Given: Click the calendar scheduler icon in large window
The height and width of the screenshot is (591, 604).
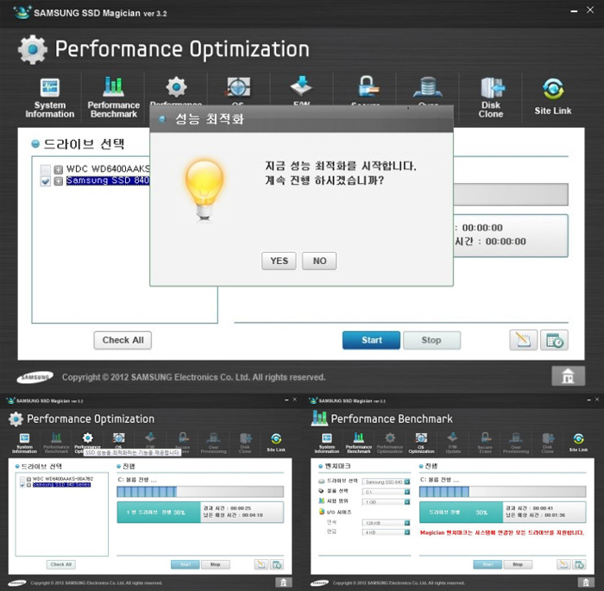Looking at the screenshot, I should tap(554, 340).
